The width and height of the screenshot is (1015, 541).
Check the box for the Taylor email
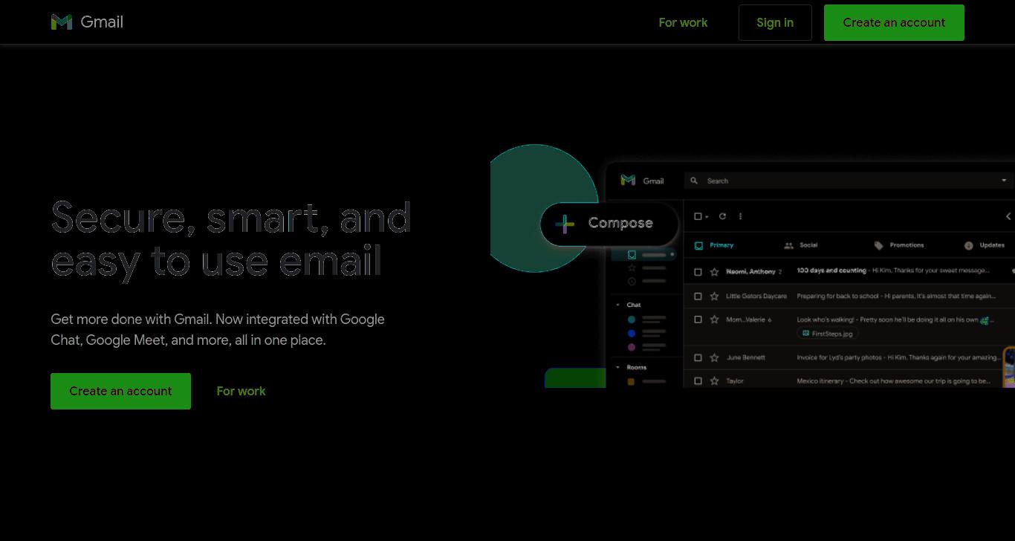coord(698,380)
